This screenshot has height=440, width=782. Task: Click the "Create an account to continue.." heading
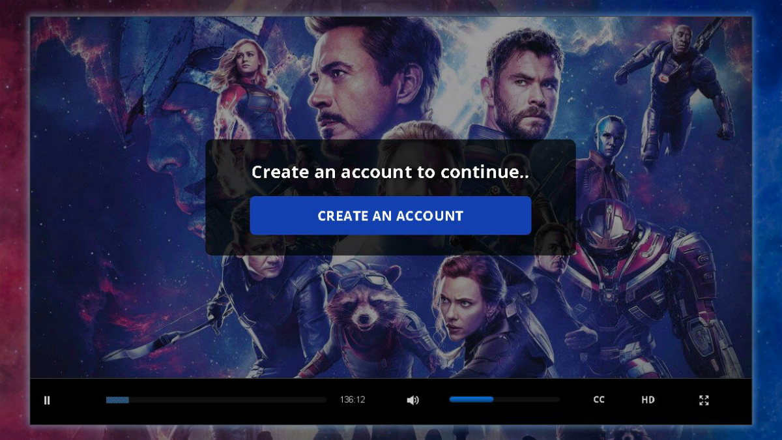390,173
